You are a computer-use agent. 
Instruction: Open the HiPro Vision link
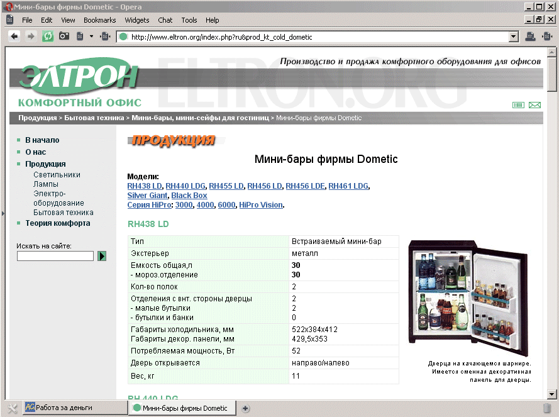pyautogui.click(x=261, y=205)
